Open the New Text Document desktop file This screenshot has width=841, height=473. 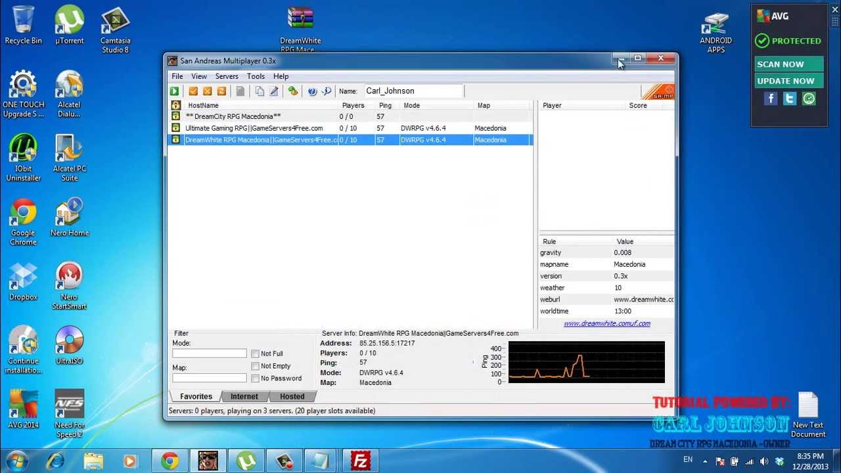coord(807,415)
